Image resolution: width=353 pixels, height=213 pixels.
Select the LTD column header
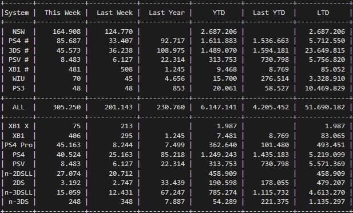pos(323,13)
